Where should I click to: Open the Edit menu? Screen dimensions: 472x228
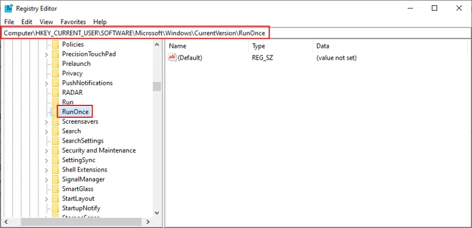coord(27,22)
